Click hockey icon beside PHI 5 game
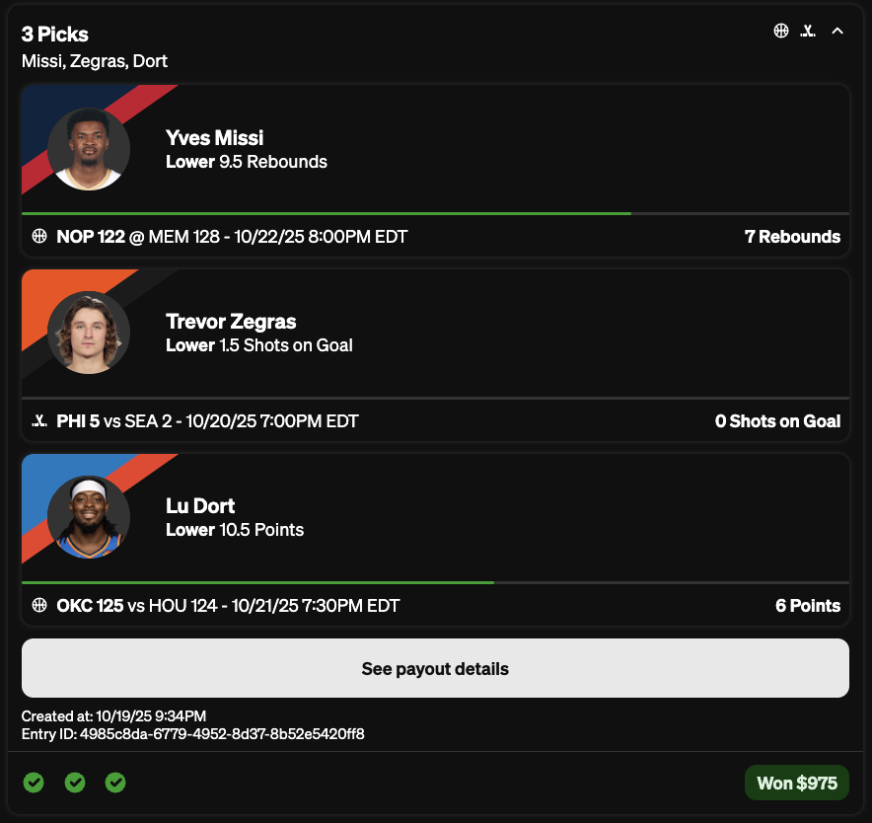872x823 pixels. click(x=39, y=421)
